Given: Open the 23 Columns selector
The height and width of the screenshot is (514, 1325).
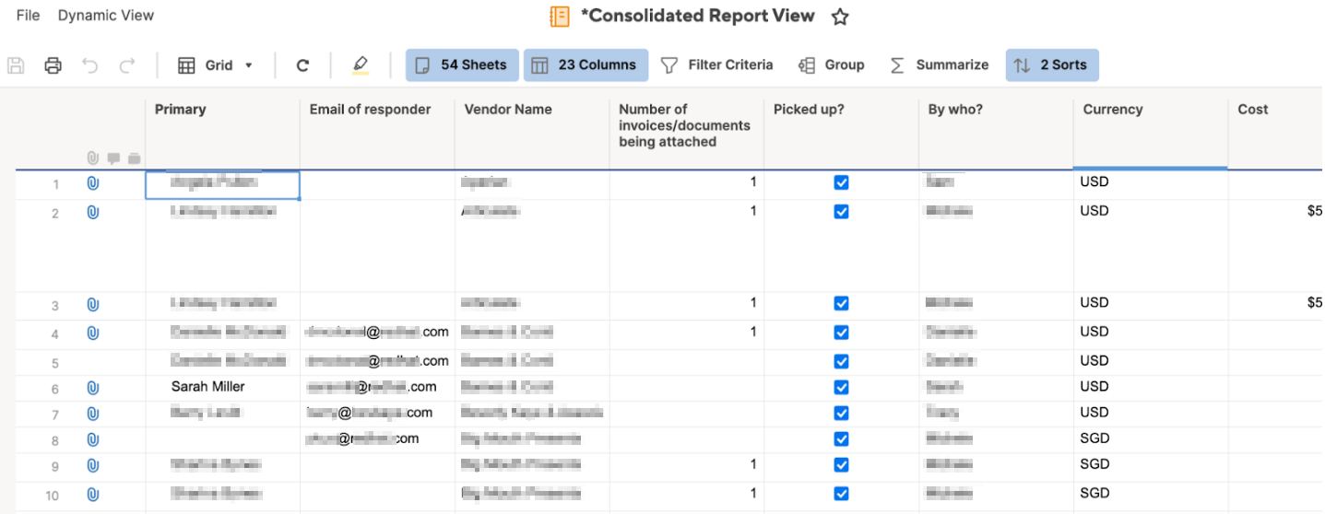Looking at the screenshot, I should (x=586, y=65).
